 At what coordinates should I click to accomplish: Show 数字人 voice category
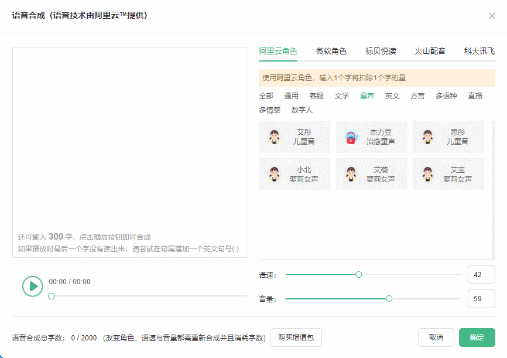(302, 110)
